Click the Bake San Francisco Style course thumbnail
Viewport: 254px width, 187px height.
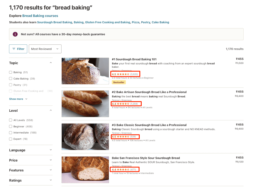(x=85, y=170)
